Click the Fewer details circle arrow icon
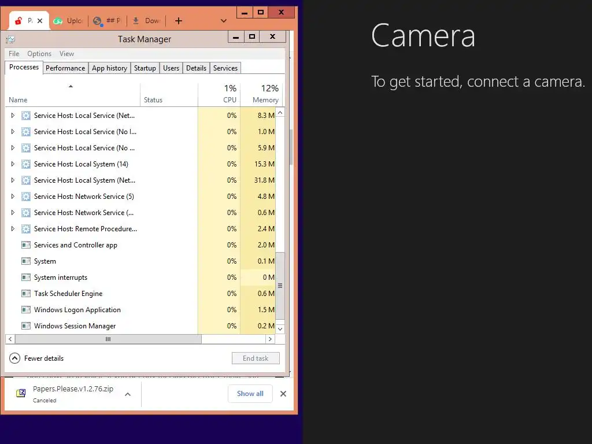 click(x=14, y=358)
